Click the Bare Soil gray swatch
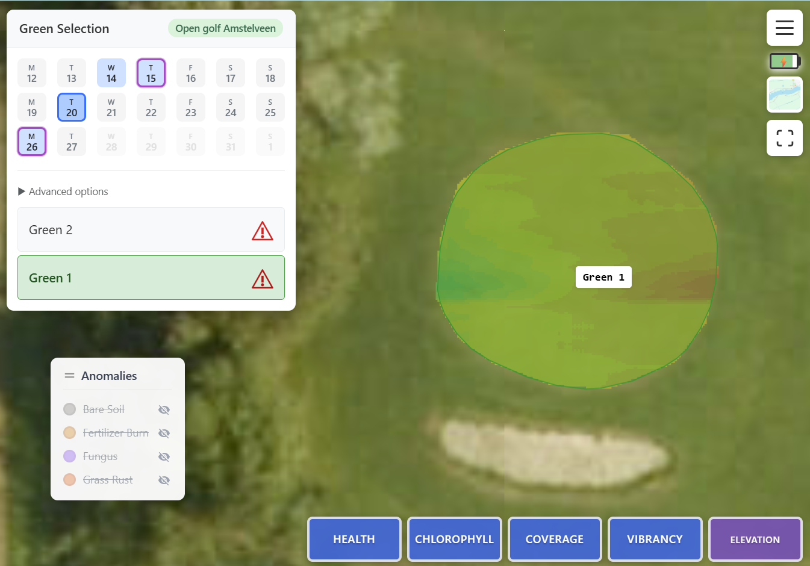The height and width of the screenshot is (566, 810). pyautogui.click(x=70, y=409)
